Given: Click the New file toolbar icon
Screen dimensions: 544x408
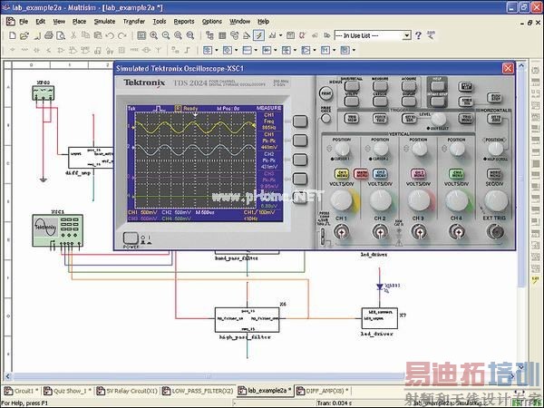Looking at the screenshot, I should (x=12, y=35).
